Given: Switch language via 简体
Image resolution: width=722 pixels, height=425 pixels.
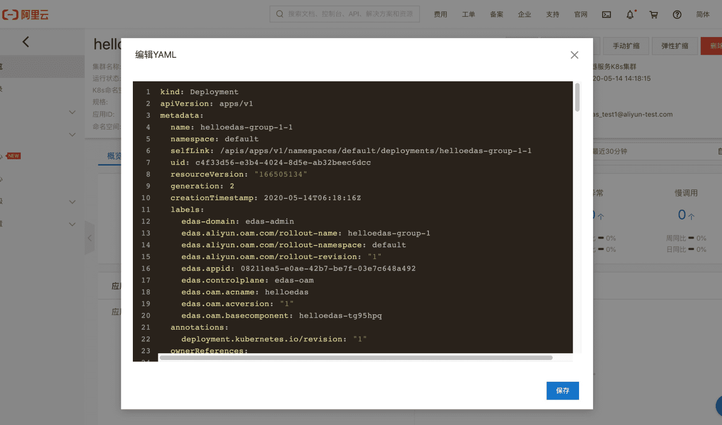Looking at the screenshot, I should click(x=703, y=14).
